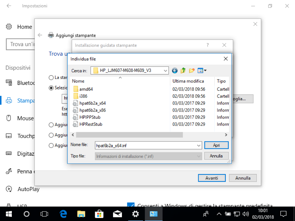The height and width of the screenshot is (221, 295).
Task: Expand the Nome file dropdown arrow
Action: [x=199, y=145]
